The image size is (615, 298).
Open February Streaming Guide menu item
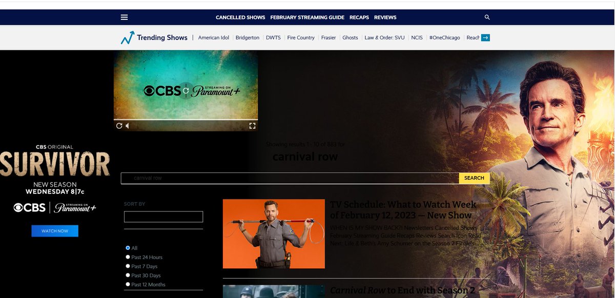307,17
